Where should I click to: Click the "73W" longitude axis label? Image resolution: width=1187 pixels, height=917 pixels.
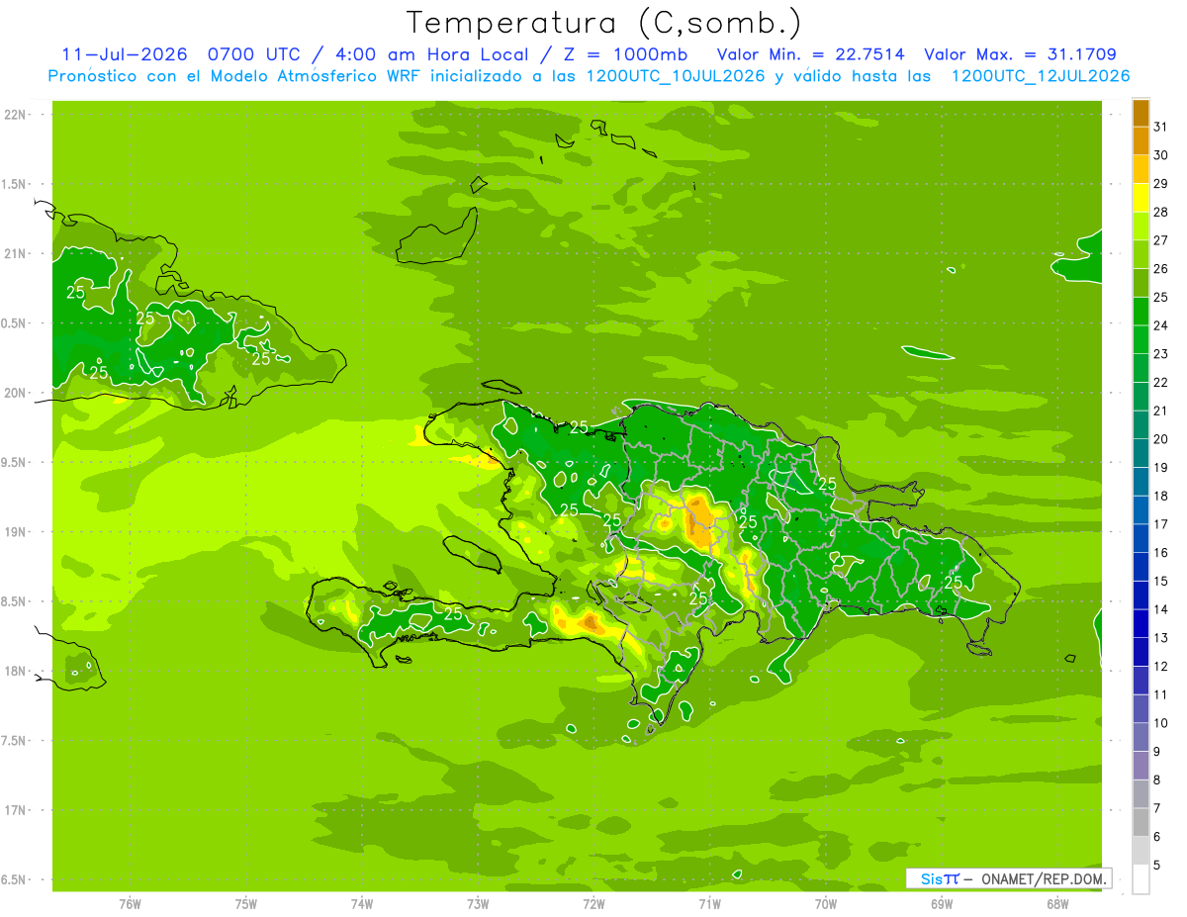click(478, 903)
